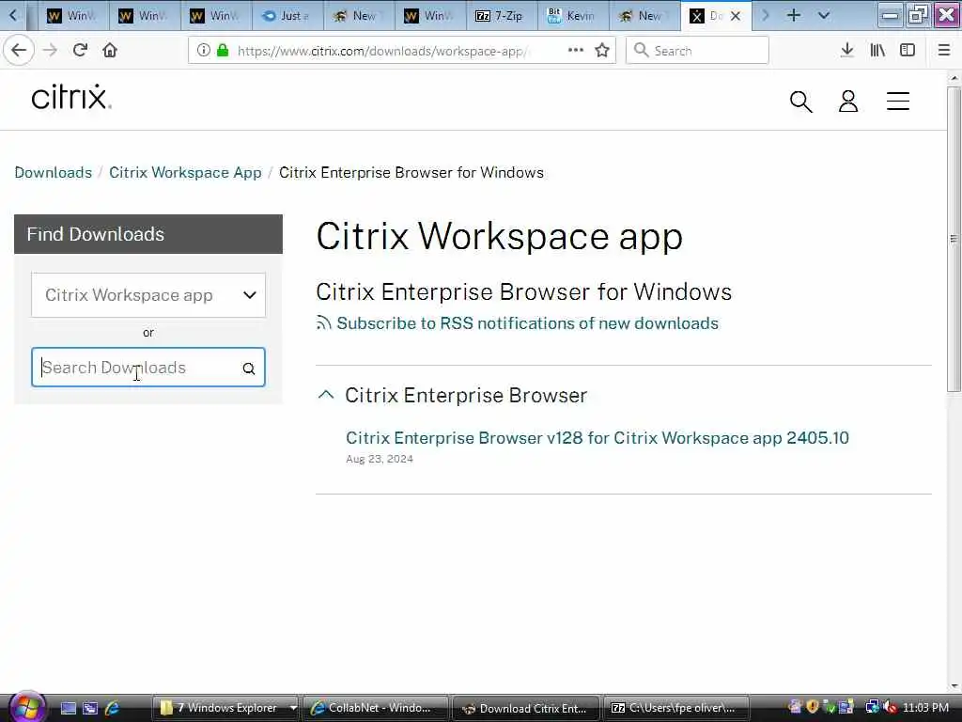Open the Firefox hamburger menu

(x=944, y=51)
